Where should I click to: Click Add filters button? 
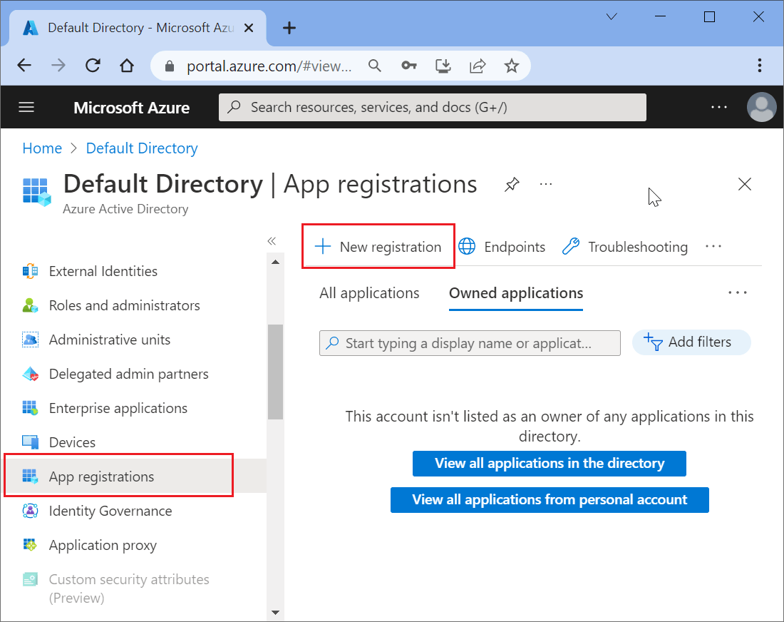coord(691,342)
